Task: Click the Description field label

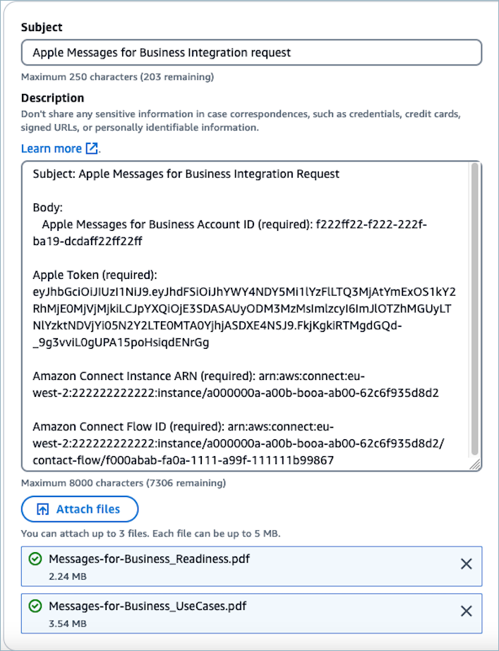Action: [52, 97]
